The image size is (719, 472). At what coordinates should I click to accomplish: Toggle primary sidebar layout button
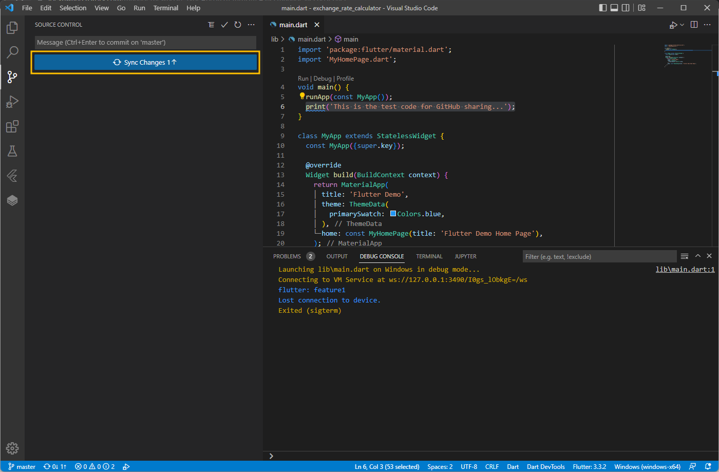coord(603,8)
